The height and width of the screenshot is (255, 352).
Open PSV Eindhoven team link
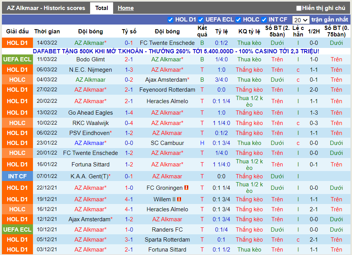tap(89, 133)
